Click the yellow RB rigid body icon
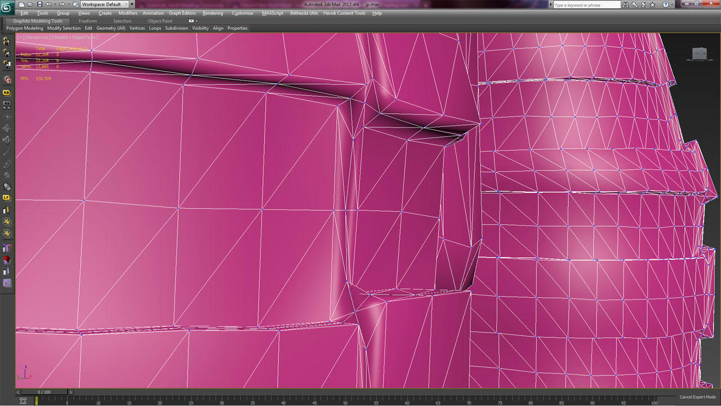The image size is (721, 406). (x=7, y=92)
